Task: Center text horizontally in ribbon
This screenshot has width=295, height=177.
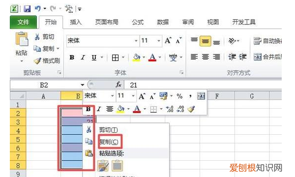Action: click(205, 57)
